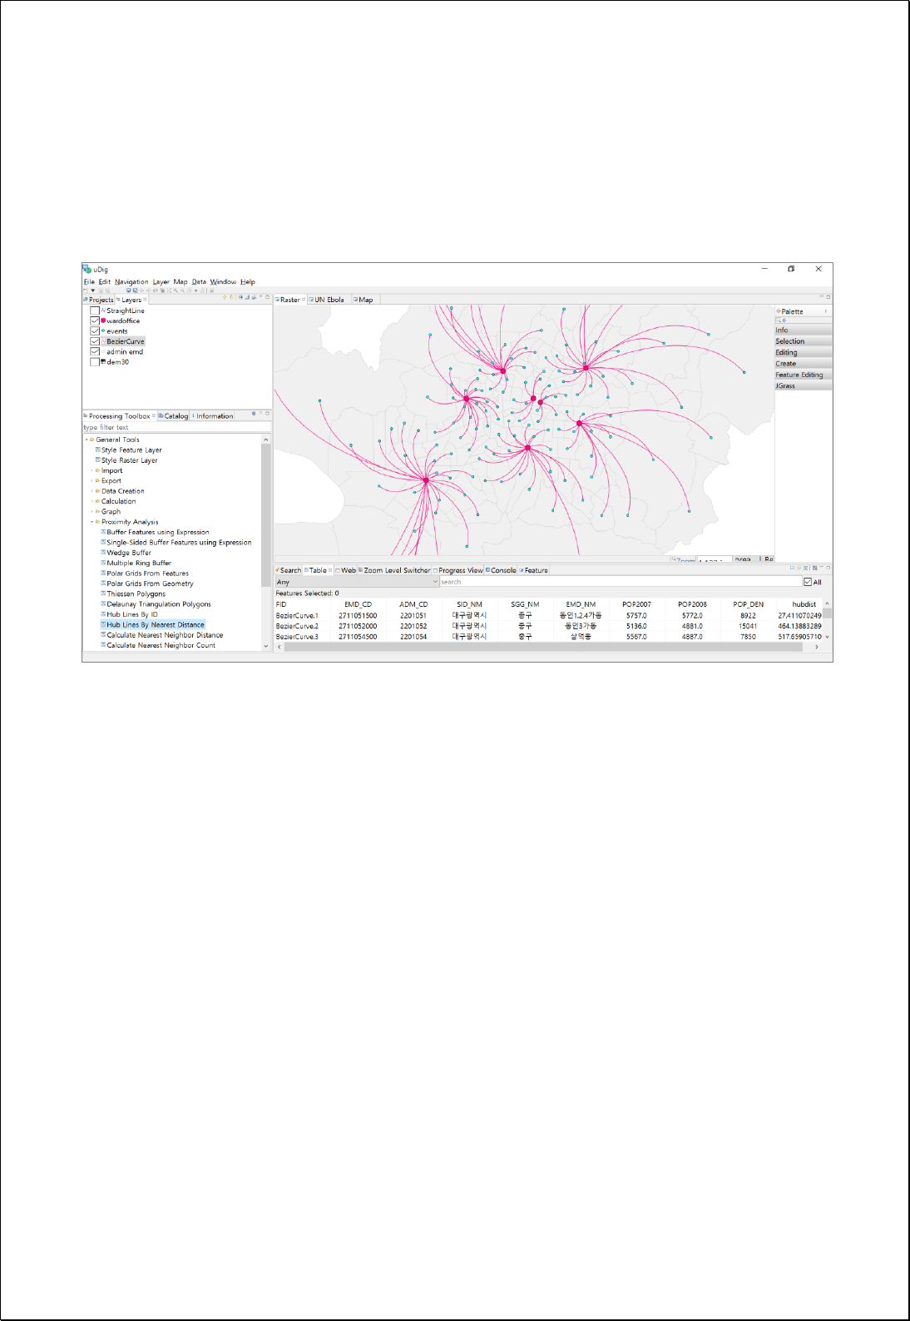This screenshot has width=910, height=1321.
Task: Open the Info palette drawer
Action: click(803, 330)
